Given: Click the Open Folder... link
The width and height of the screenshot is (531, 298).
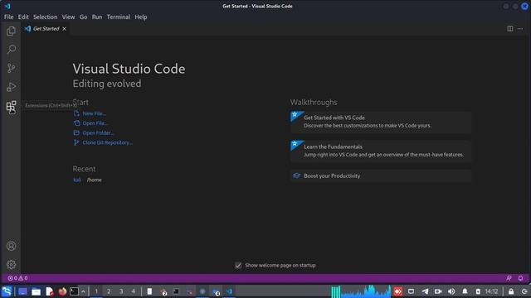Looking at the screenshot, I should (x=98, y=133).
